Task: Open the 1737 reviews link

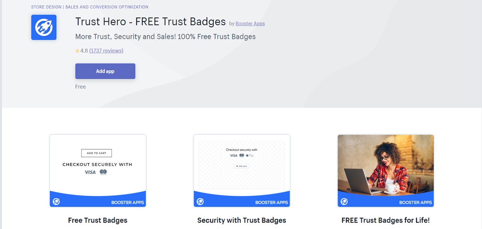Action: pos(106,51)
